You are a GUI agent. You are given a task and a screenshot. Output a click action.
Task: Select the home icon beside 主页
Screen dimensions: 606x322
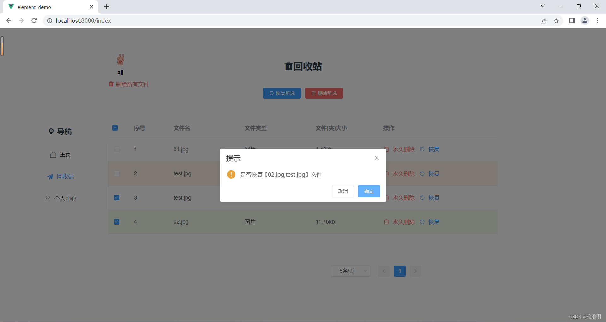(x=53, y=155)
